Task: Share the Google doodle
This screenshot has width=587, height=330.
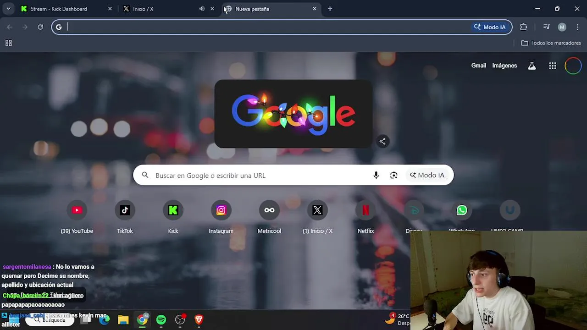Action: point(382,141)
